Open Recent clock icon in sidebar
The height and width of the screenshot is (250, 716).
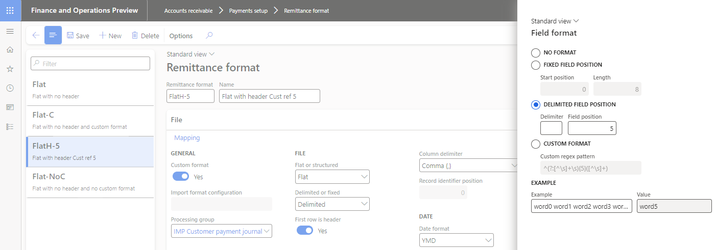(x=10, y=88)
